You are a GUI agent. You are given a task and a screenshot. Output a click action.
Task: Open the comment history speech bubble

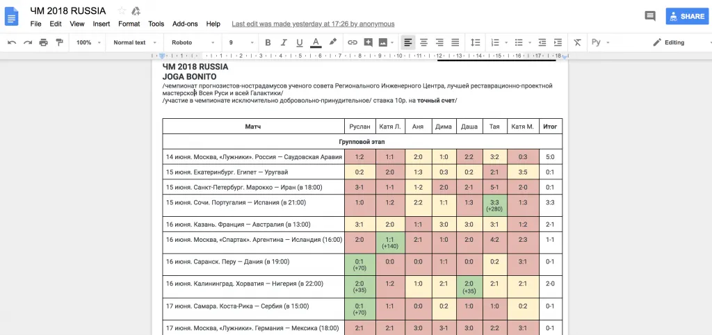click(x=650, y=16)
